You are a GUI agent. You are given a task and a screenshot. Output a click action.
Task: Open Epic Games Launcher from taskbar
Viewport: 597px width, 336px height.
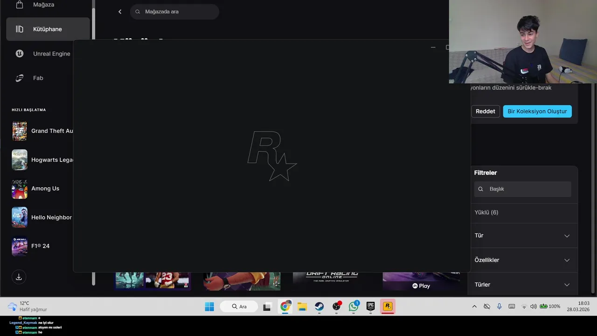coord(371,307)
